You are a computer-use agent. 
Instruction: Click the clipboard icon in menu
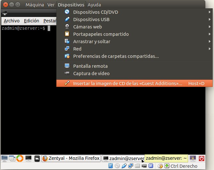click(67, 34)
